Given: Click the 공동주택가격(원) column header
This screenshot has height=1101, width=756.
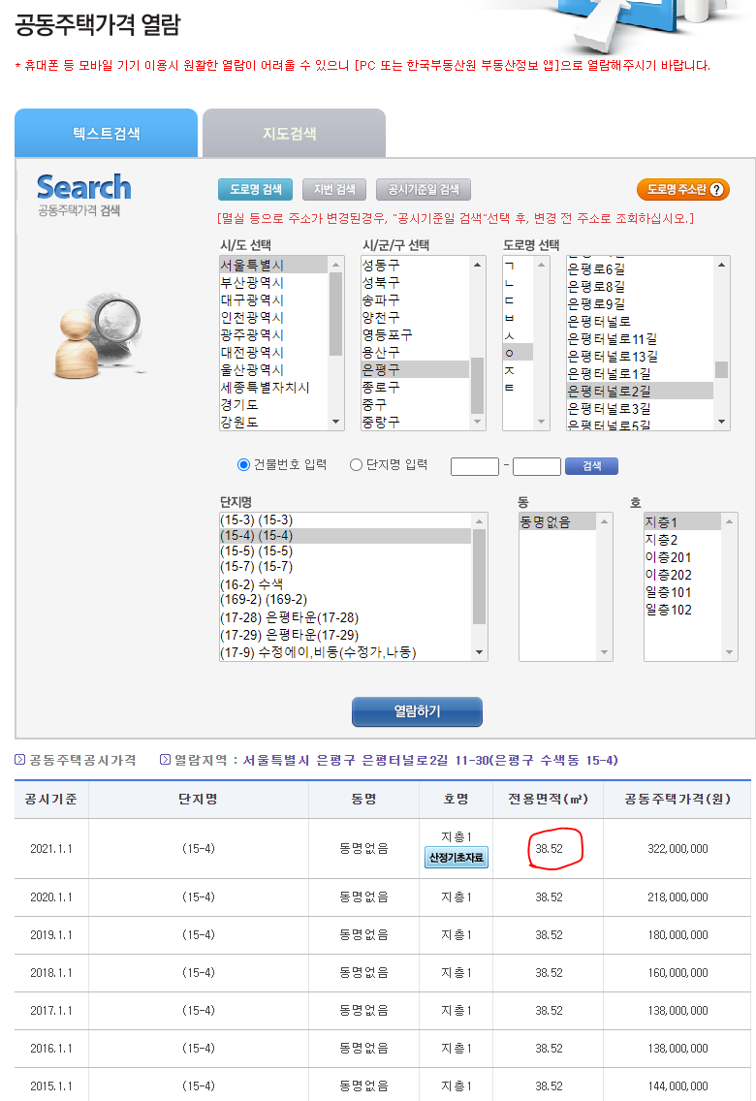Looking at the screenshot, I should (677, 799).
